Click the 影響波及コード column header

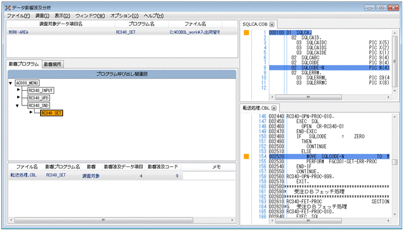[163, 167]
